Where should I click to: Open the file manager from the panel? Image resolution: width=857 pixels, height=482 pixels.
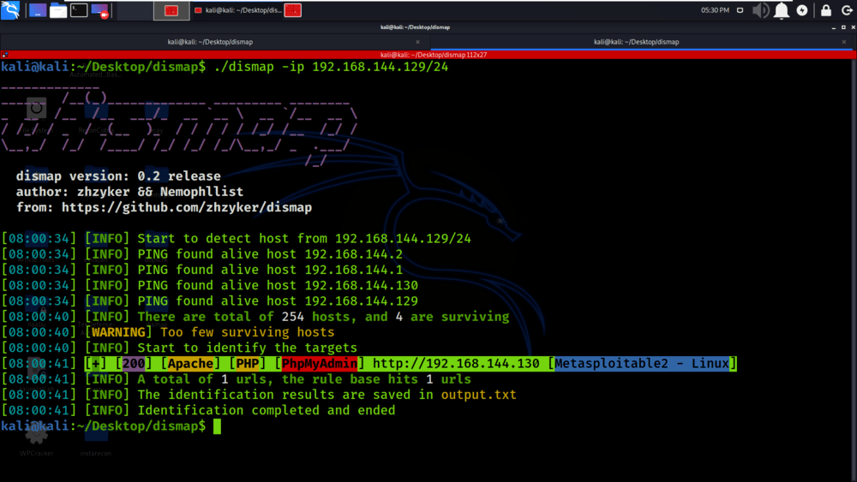58,10
